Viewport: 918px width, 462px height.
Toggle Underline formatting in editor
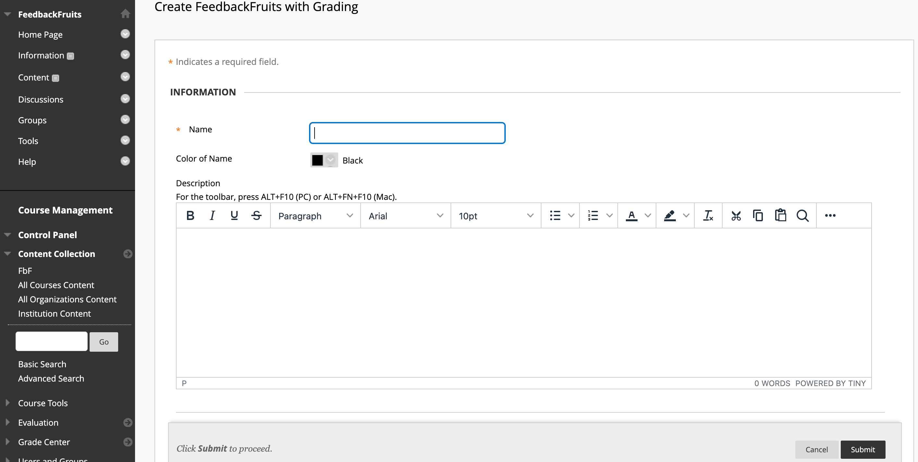coord(234,216)
